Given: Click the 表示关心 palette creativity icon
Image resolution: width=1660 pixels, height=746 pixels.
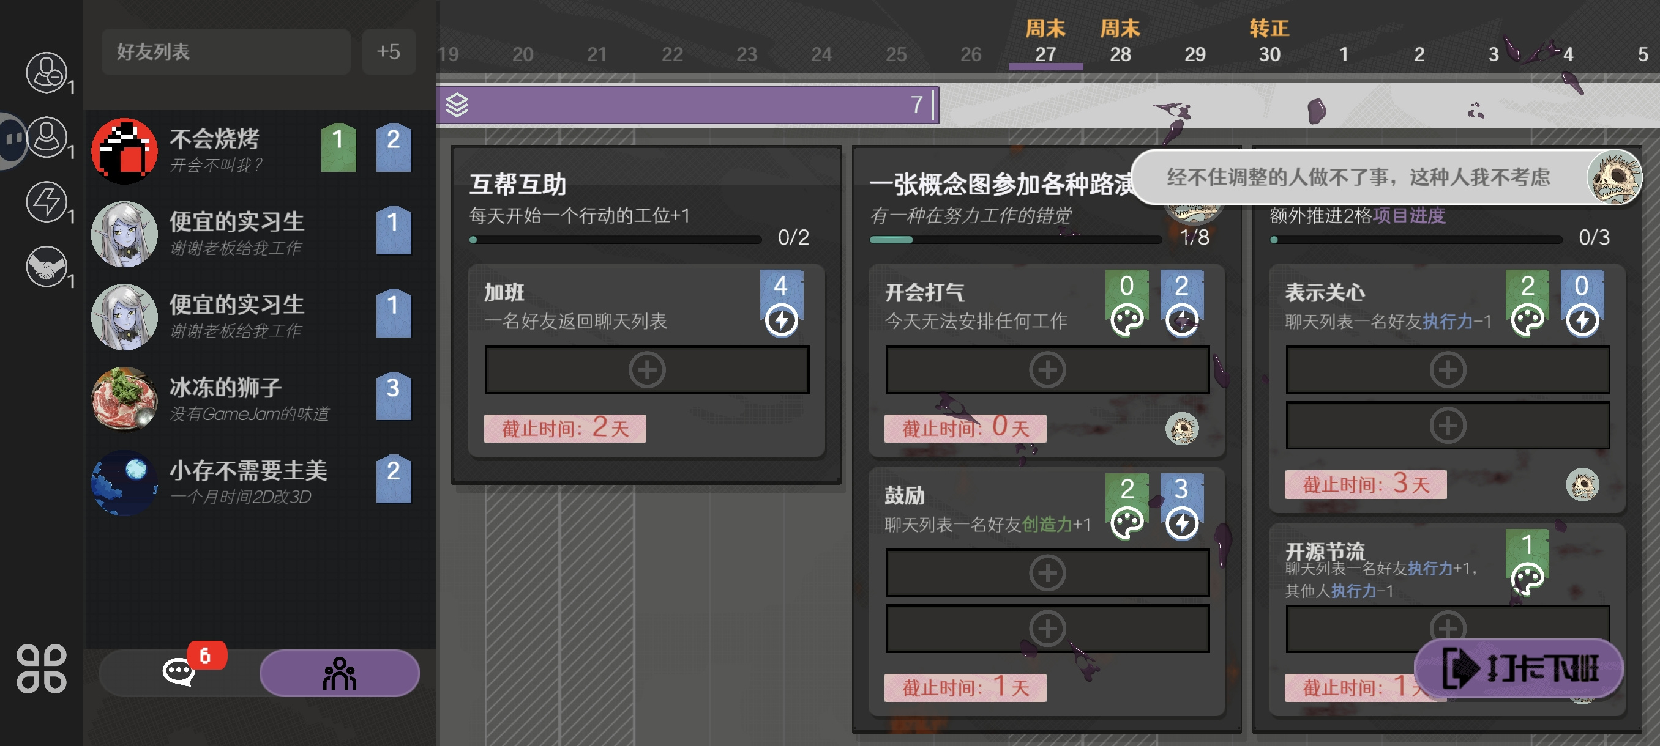Looking at the screenshot, I should (x=1527, y=320).
